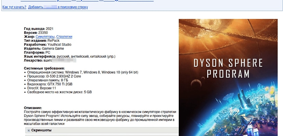
Task: Open the Стратегии genre link
Action: tap(64, 37)
